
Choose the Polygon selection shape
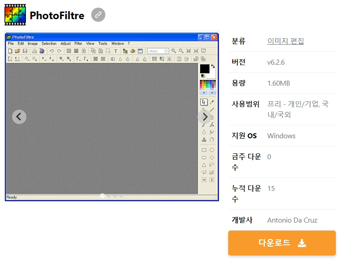(x=204, y=172)
